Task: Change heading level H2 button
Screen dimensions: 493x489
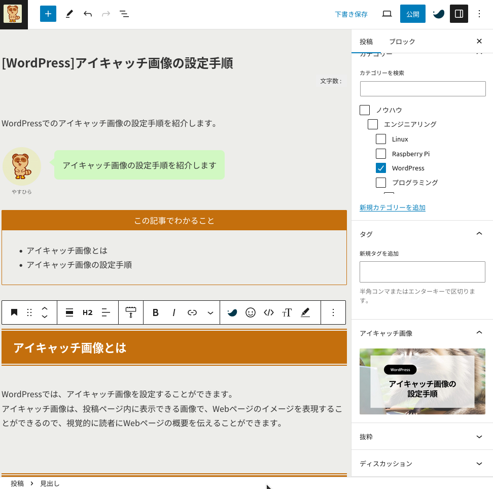Action: coord(87,312)
